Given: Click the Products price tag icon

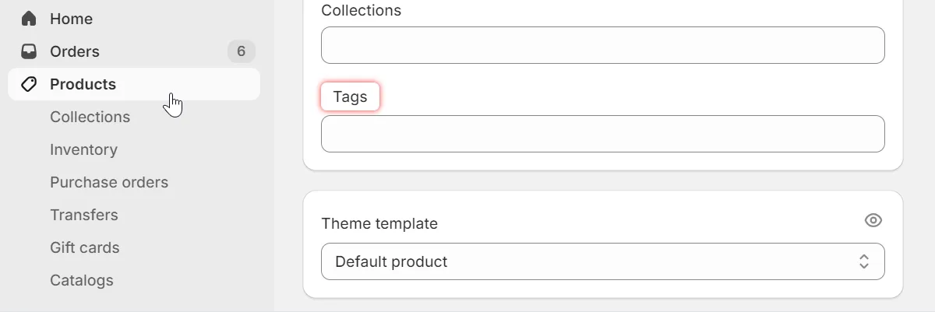Looking at the screenshot, I should click(29, 84).
